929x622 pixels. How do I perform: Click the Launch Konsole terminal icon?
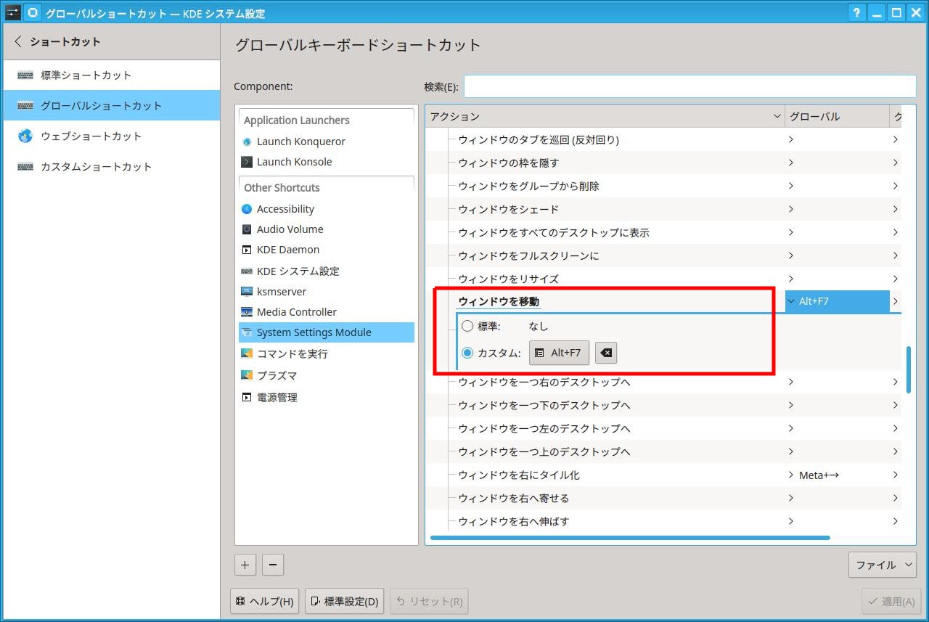point(247,162)
